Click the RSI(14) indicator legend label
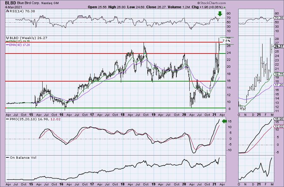 click(x=22, y=11)
